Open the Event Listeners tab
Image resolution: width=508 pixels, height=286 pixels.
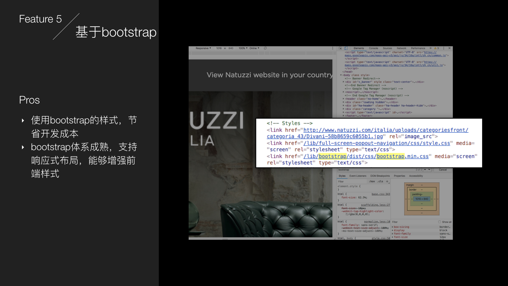(358, 176)
